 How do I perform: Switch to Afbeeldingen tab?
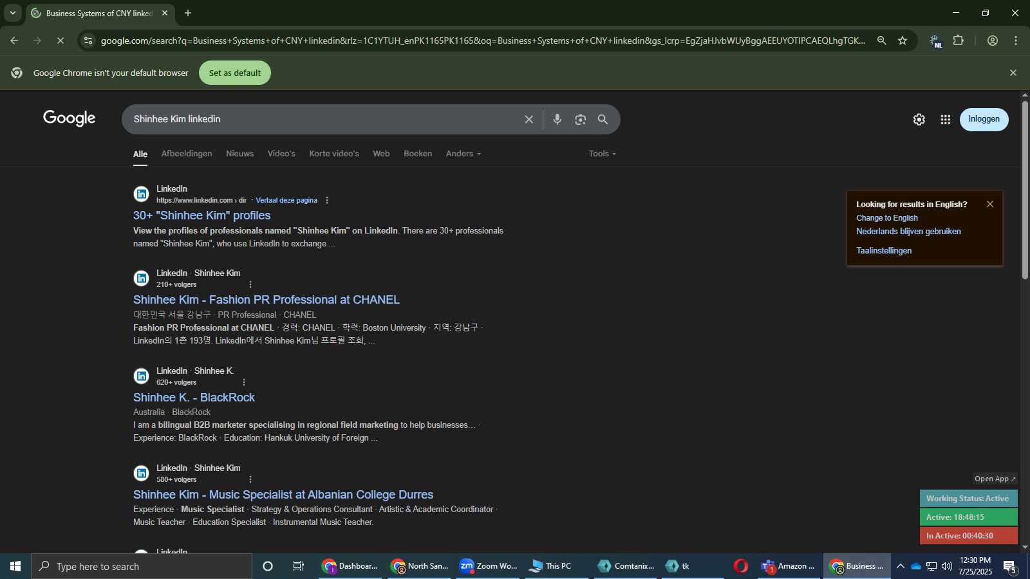click(x=187, y=154)
